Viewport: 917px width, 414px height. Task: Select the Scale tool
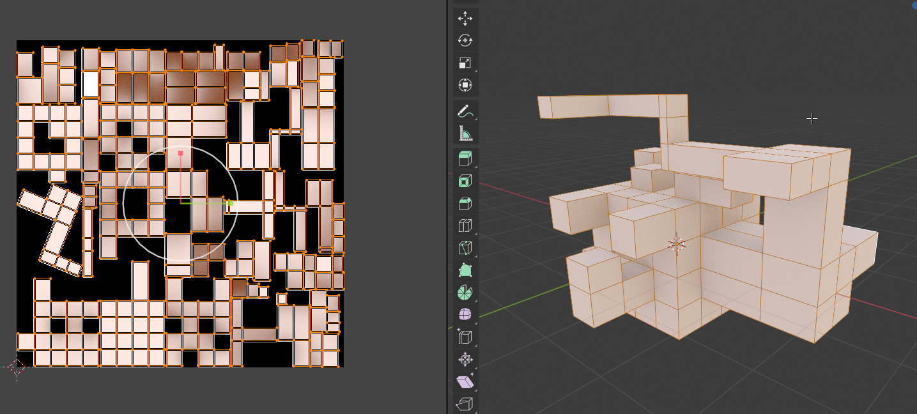(465, 63)
